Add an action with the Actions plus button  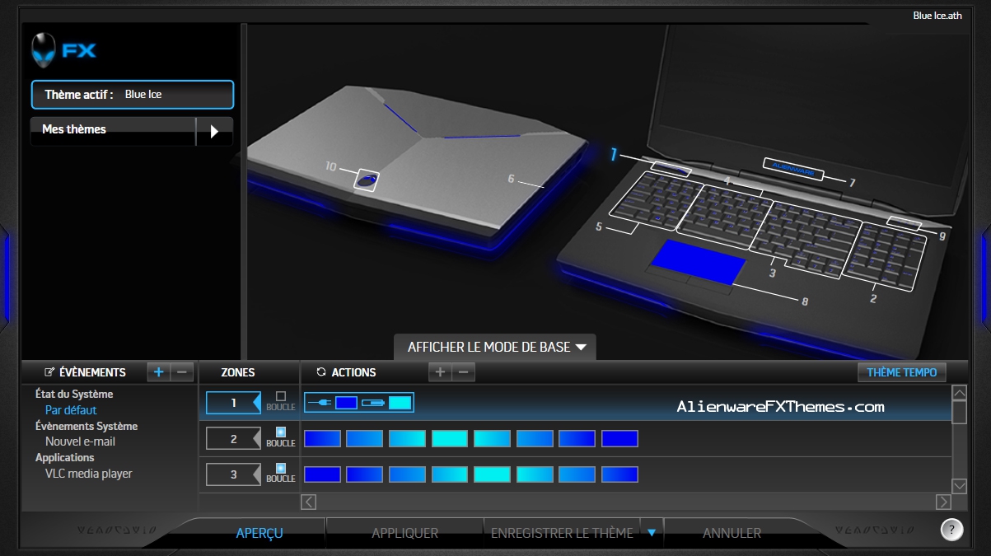pos(440,372)
